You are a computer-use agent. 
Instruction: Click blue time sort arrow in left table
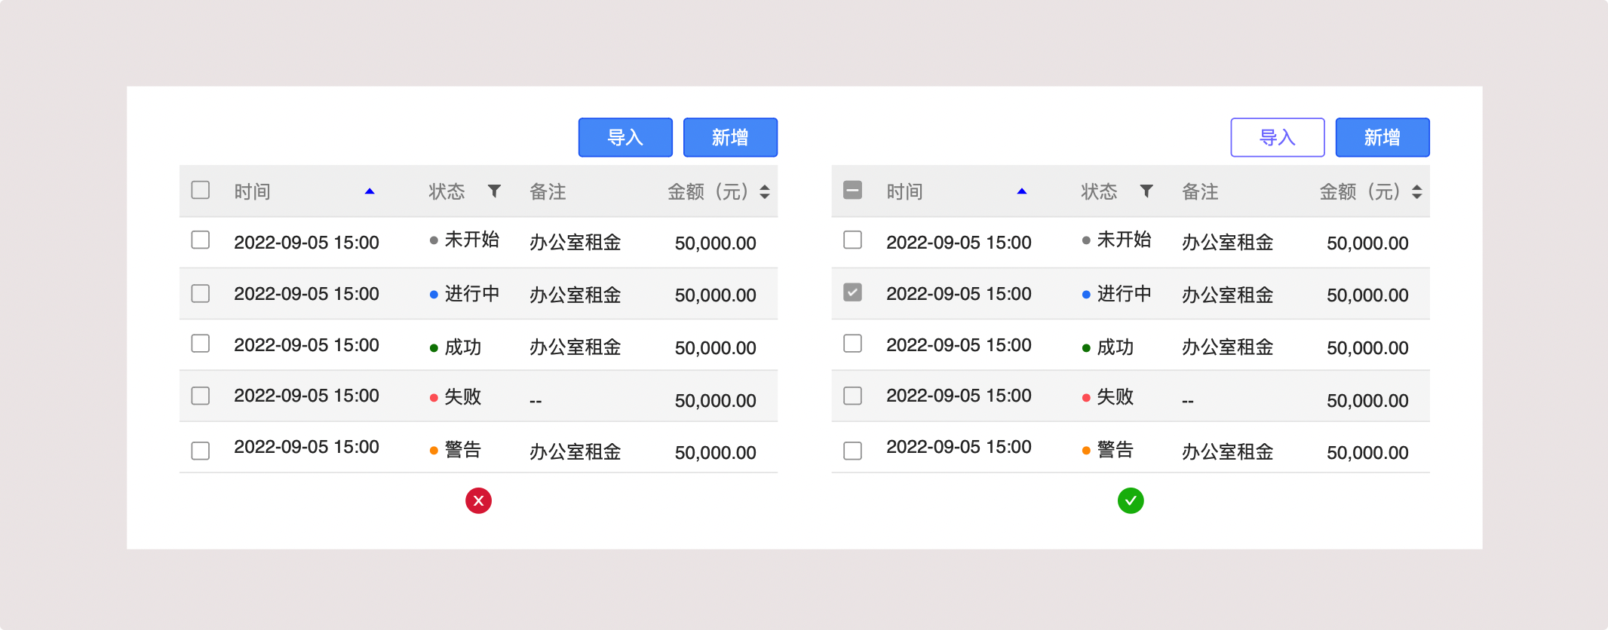pyautogui.click(x=370, y=191)
